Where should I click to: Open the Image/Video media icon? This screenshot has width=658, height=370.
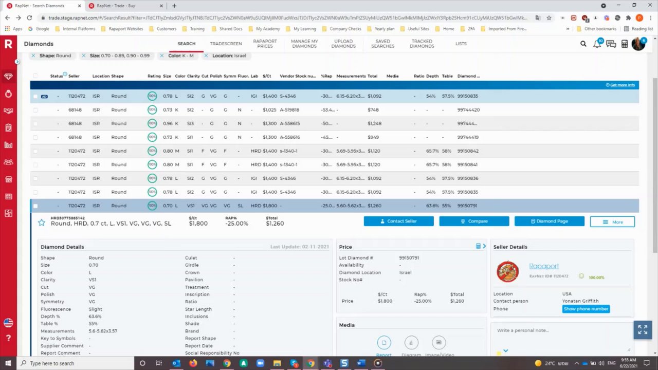pos(438,343)
